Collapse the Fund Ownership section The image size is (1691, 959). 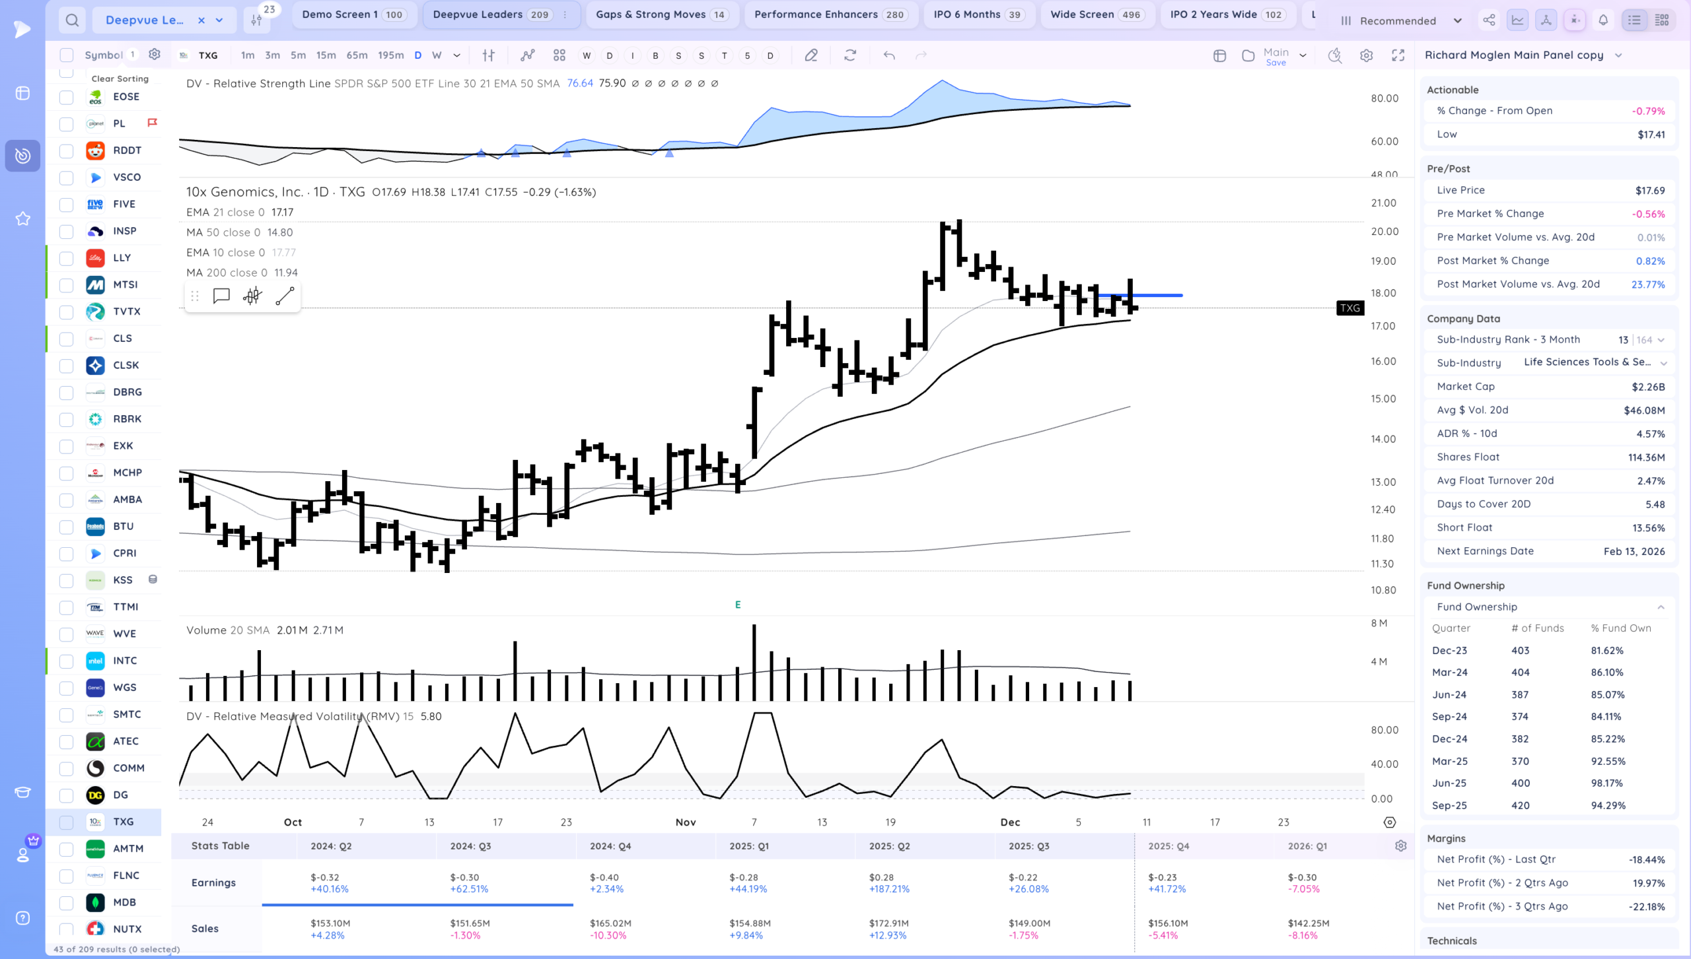[1661, 607]
